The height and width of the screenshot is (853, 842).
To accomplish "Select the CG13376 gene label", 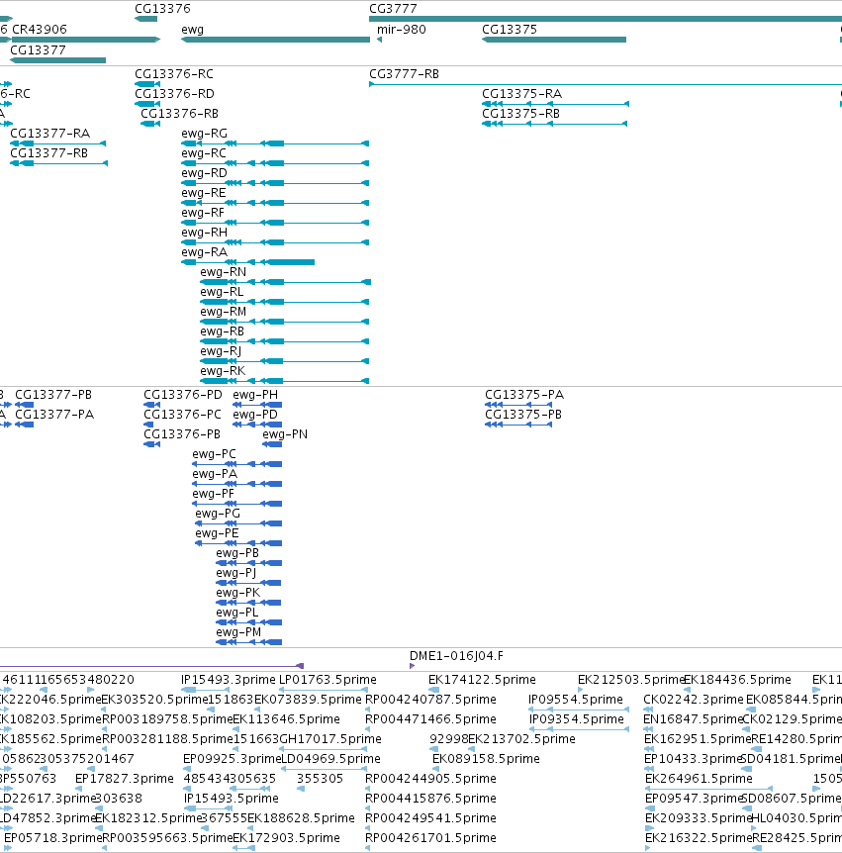I will 162,9.
